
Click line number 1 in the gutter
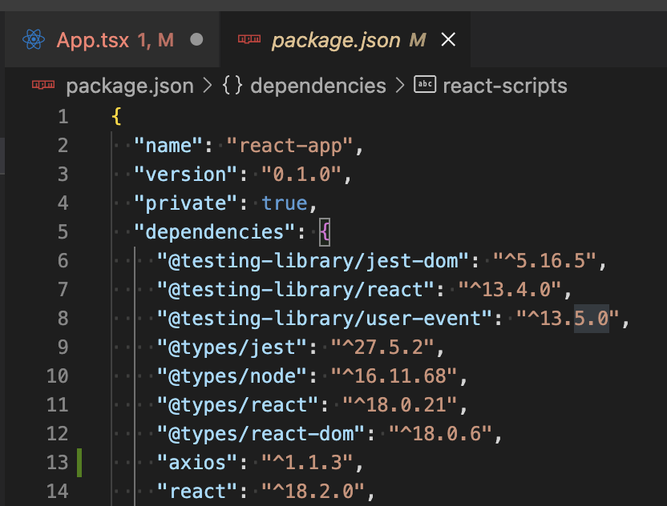click(63, 116)
